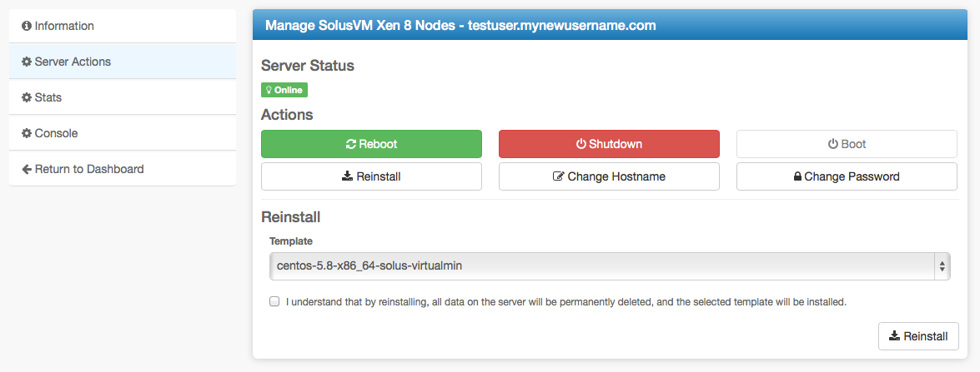Click the Change Hostname button

(x=609, y=176)
